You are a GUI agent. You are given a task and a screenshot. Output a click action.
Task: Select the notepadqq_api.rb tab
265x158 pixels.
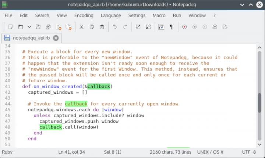click(x=31, y=38)
